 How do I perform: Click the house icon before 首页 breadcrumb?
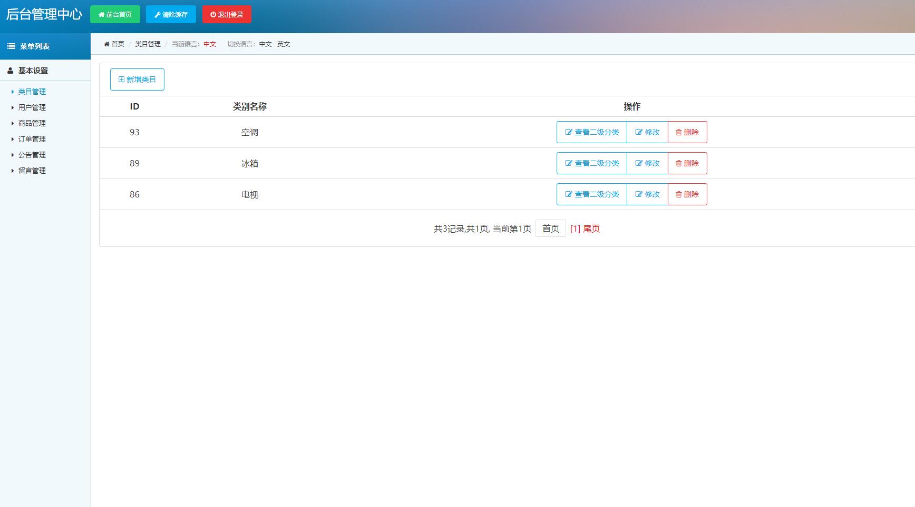pyautogui.click(x=106, y=44)
